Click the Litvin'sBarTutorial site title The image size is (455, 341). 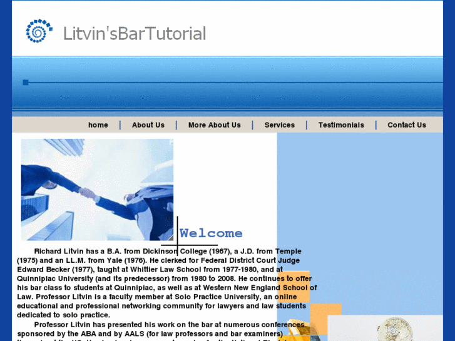(135, 33)
